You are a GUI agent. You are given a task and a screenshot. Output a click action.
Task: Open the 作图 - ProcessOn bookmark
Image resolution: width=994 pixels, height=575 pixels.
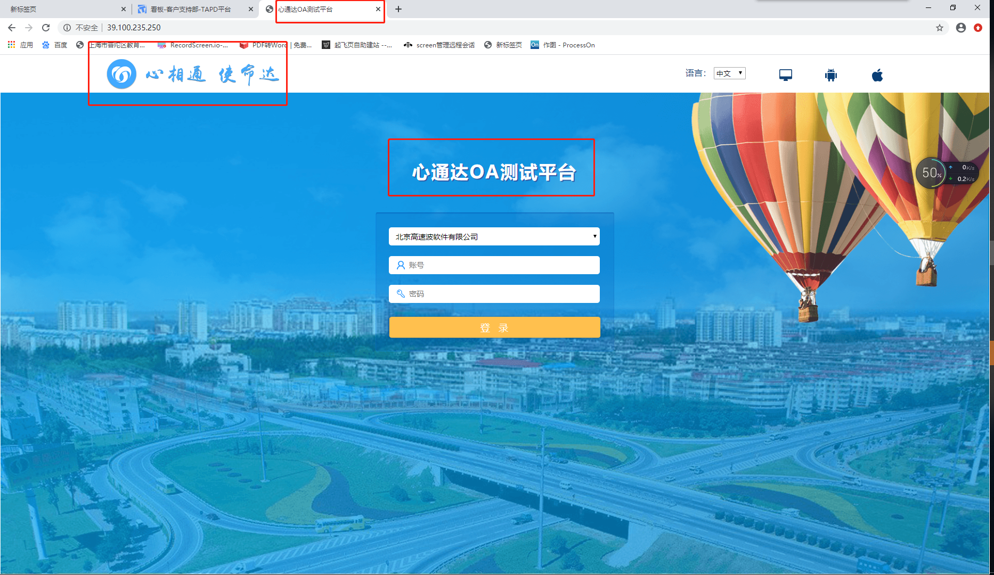pyautogui.click(x=563, y=45)
